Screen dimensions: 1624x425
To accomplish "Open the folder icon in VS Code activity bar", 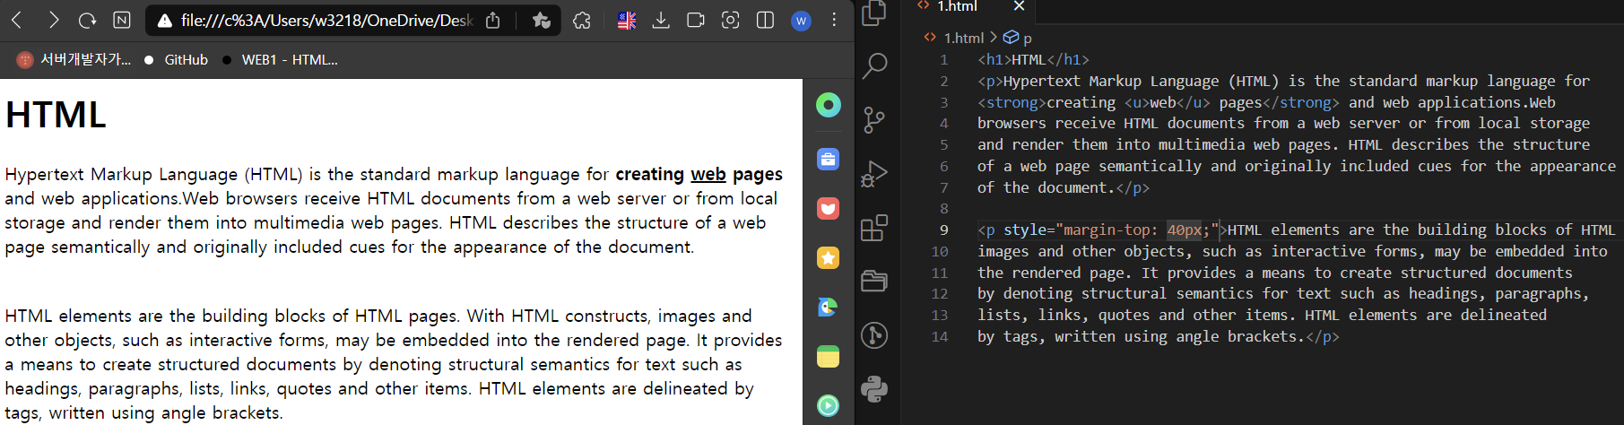I will (874, 281).
